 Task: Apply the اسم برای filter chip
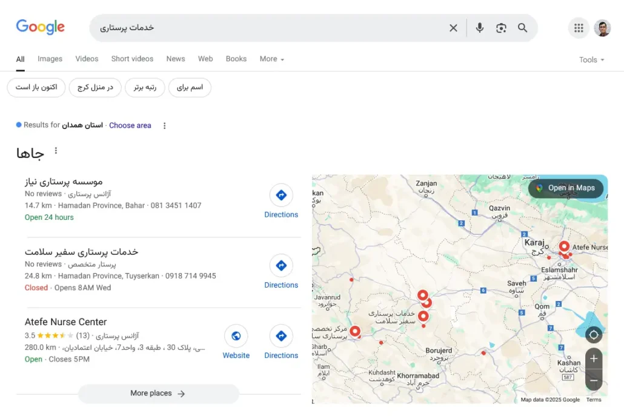pyautogui.click(x=190, y=87)
